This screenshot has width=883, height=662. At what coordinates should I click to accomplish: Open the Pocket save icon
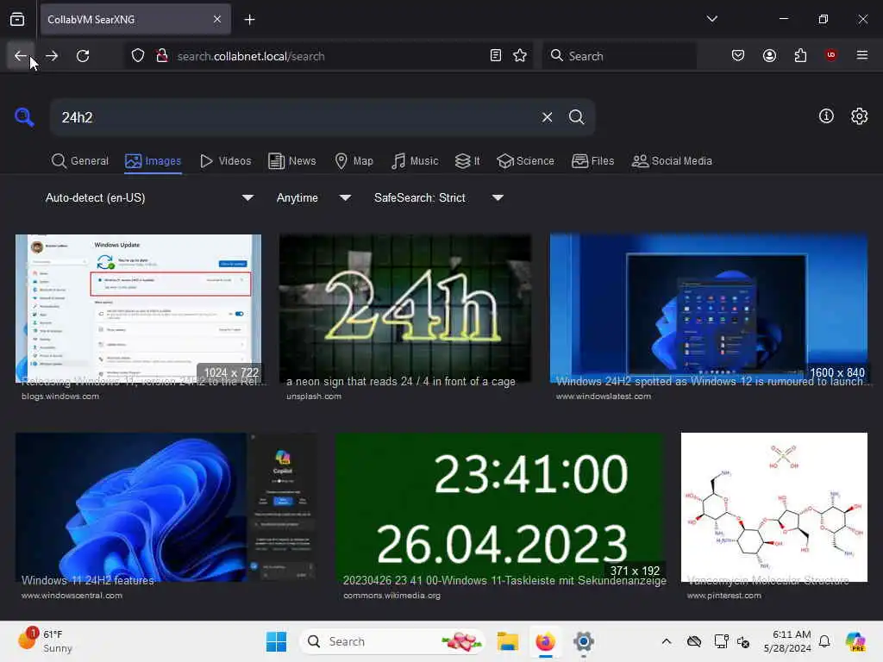[738, 56]
